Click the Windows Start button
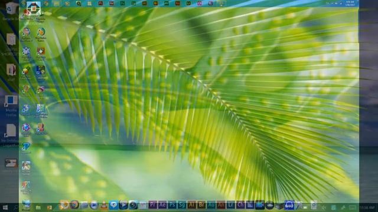Screen dimensions: 378x212 click(5, 207)
